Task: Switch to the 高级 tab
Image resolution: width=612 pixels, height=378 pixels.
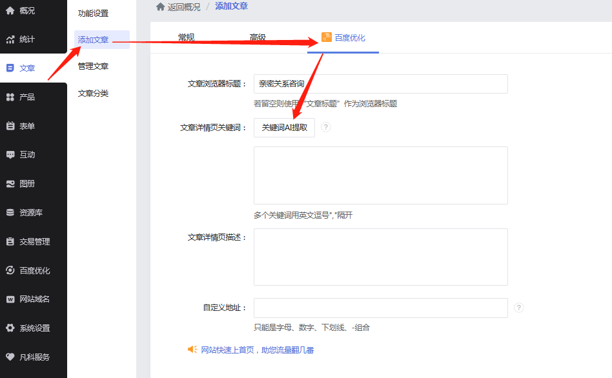Action: click(x=258, y=37)
